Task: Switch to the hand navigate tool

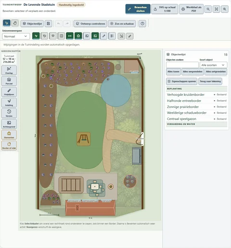Action: click(15, 23)
